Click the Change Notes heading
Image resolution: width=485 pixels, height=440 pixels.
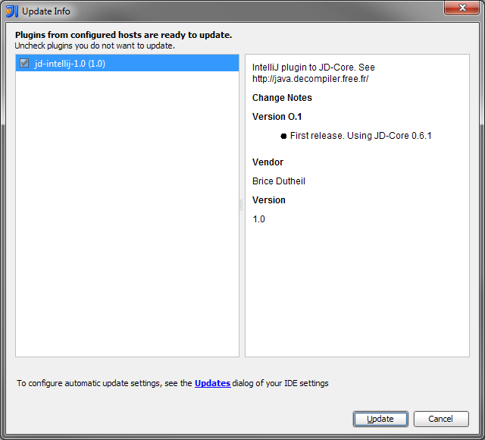pyautogui.click(x=282, y=98)
